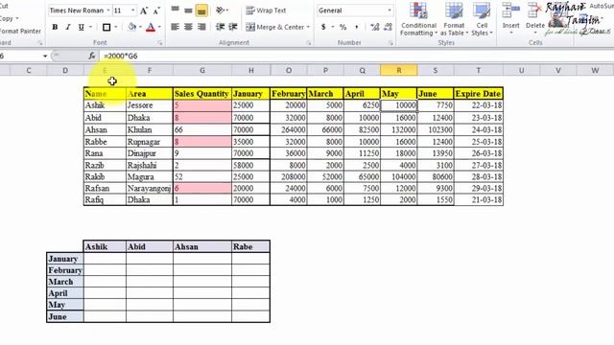Screen dimensions: 614x345
Task: Apply cell borders icon
Action: [x=106, y=27]
